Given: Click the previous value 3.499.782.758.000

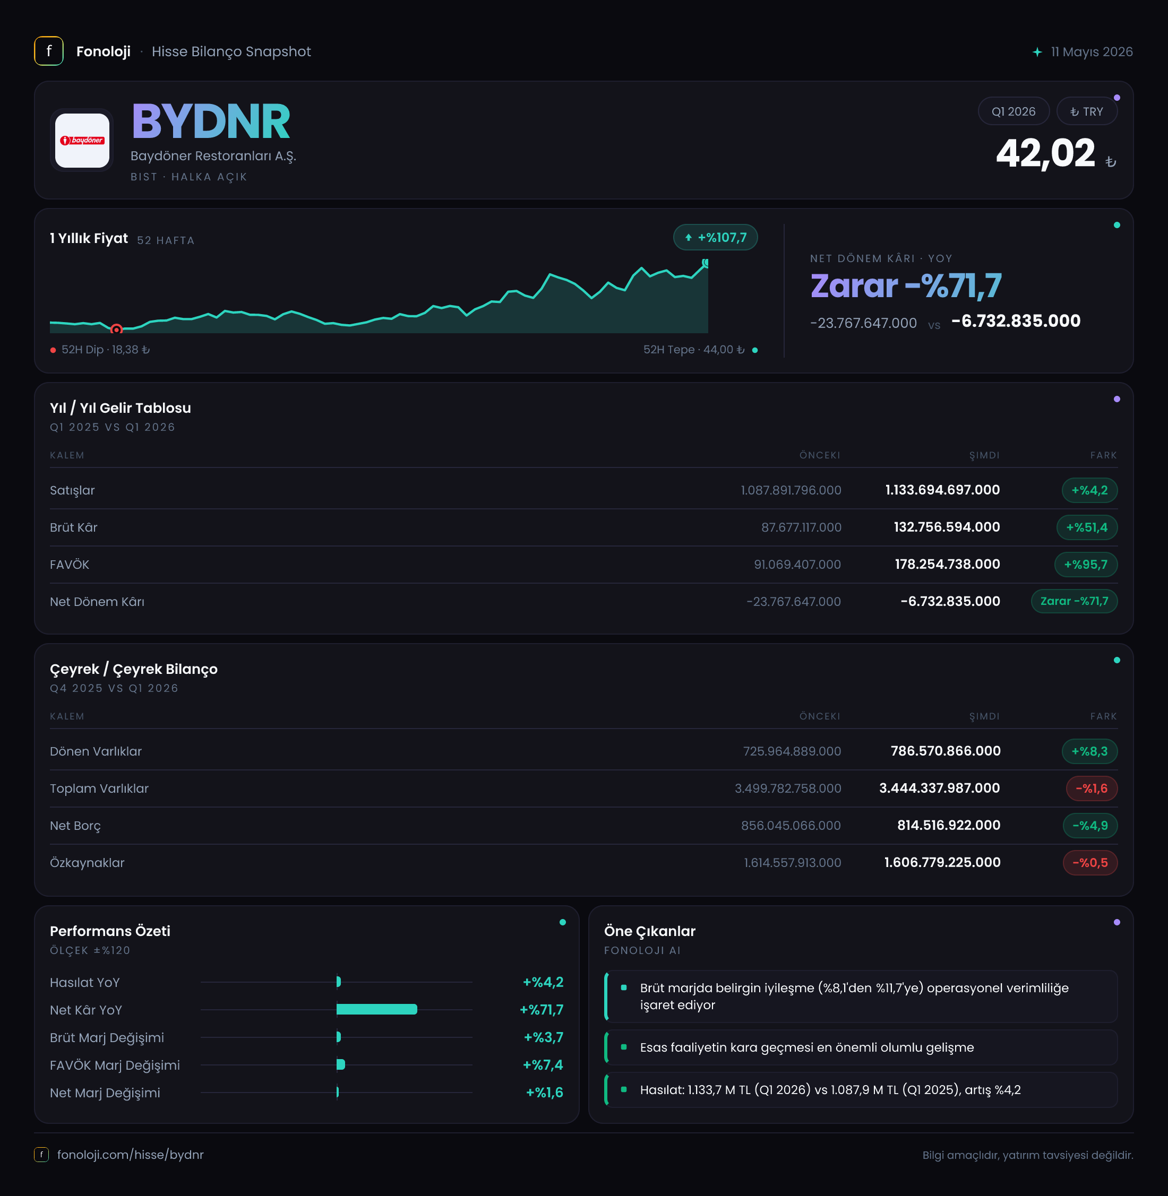Looking at the screenshot, I should [x=788, y=788].
